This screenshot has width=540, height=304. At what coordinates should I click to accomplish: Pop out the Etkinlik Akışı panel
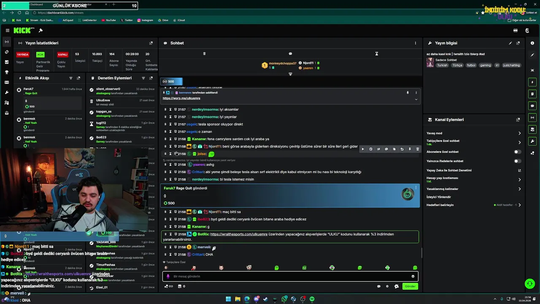78,78
